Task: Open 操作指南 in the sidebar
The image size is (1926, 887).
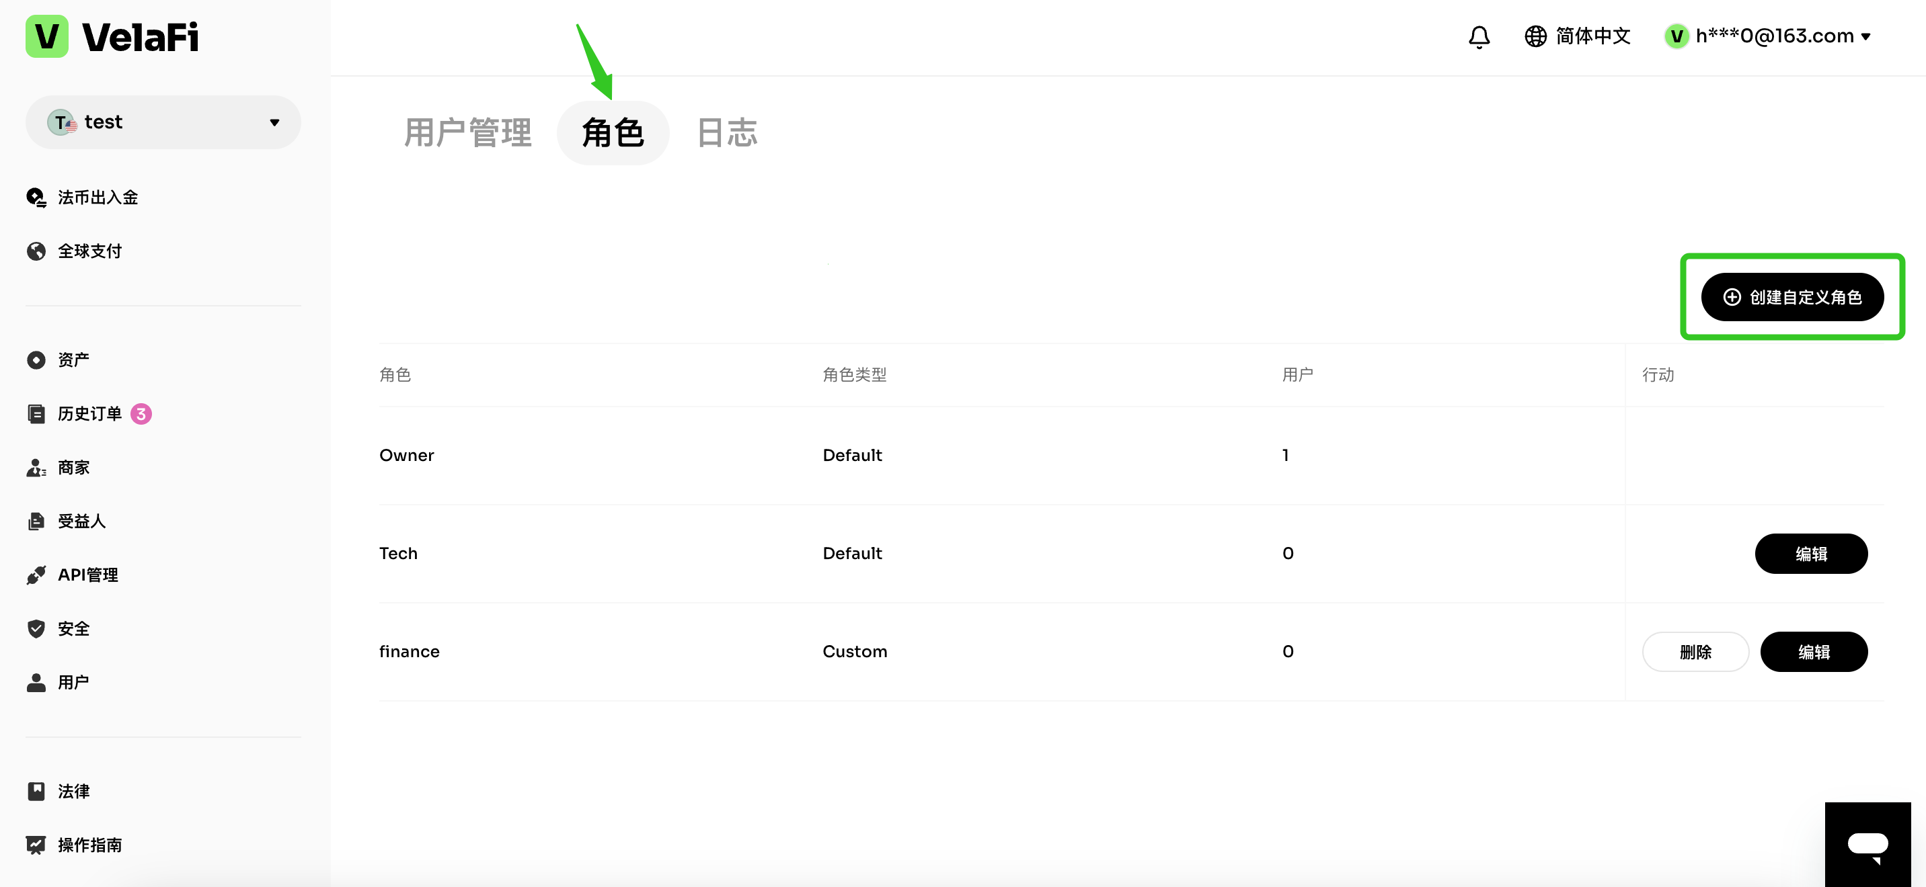Action: [x=89, y=845]
